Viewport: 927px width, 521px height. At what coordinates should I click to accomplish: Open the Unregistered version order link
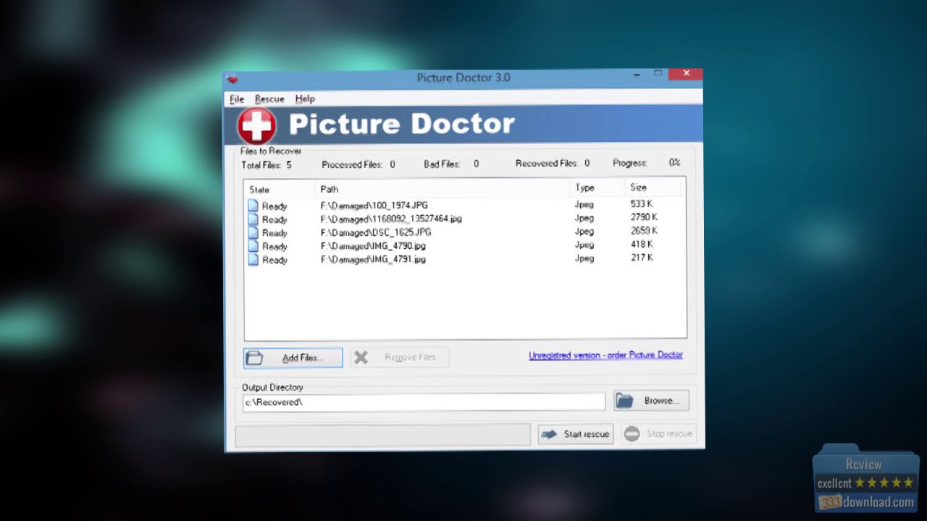(x=605, y=355)
